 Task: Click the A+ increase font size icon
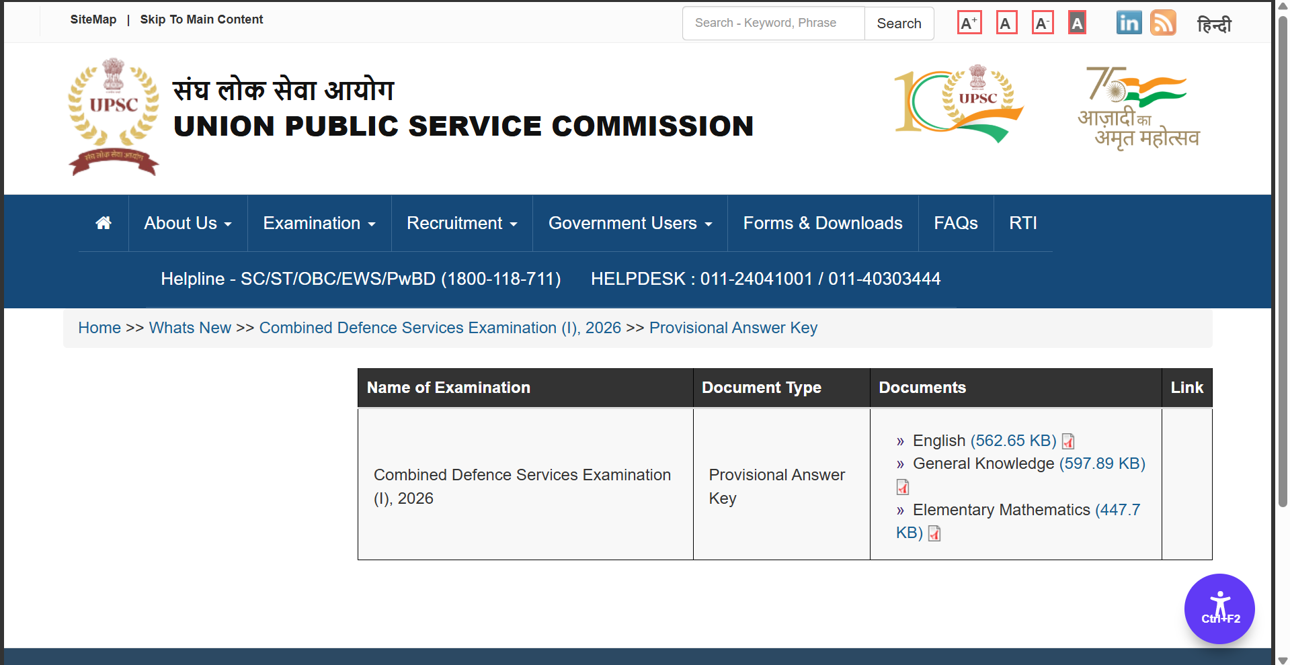coord(969,24)
